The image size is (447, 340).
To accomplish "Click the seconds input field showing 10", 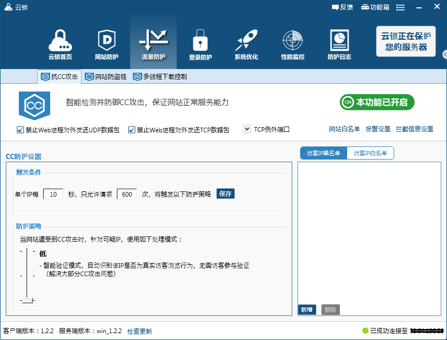I will [53, 194].
